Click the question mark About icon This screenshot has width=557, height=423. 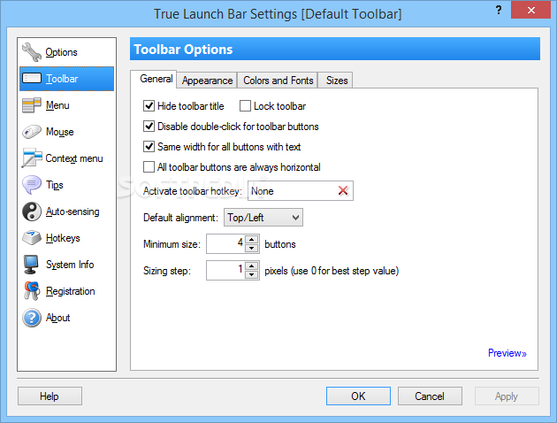(32, 318)
